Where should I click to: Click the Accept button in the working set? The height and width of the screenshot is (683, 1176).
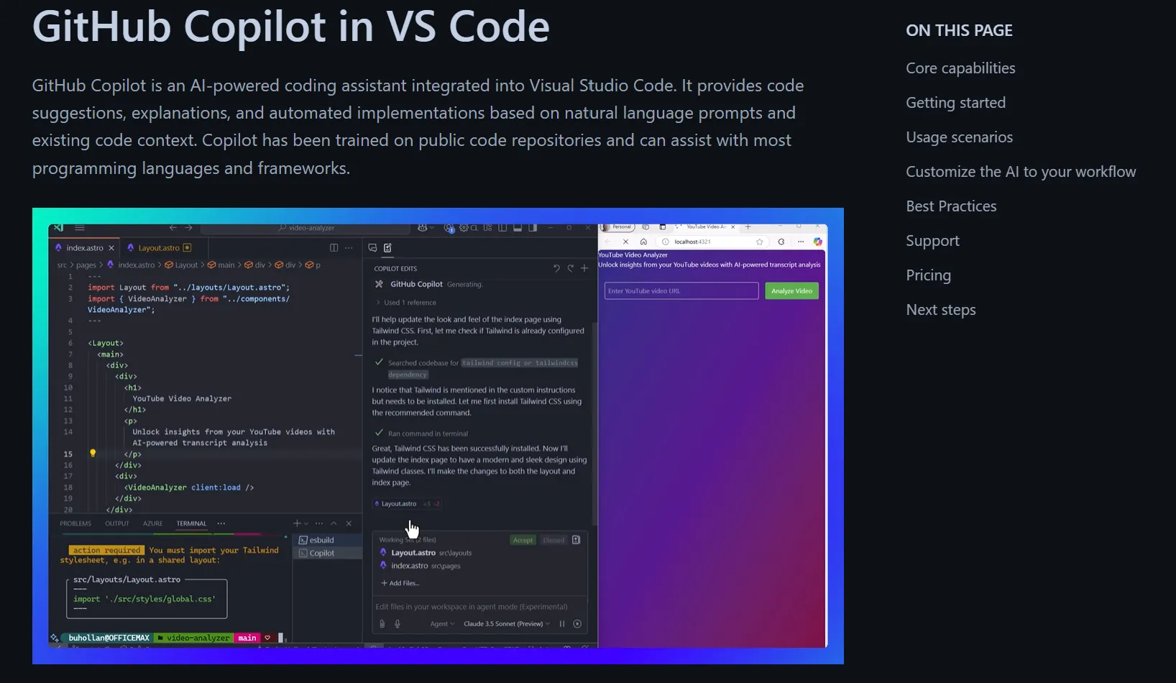pyautogui.click(x=523, y=540)
